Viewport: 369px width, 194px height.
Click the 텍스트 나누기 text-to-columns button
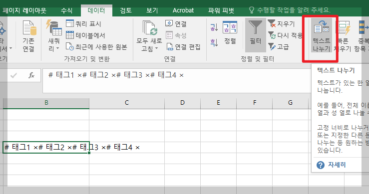click(x=322, y=35)
